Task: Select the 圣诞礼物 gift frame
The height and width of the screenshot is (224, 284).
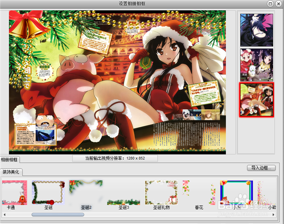Action: pos(161,192)
